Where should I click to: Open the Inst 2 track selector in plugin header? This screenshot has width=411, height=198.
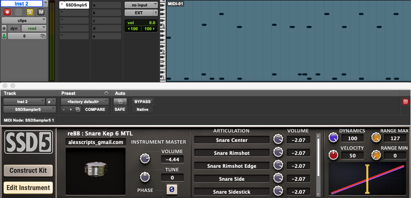24,102
